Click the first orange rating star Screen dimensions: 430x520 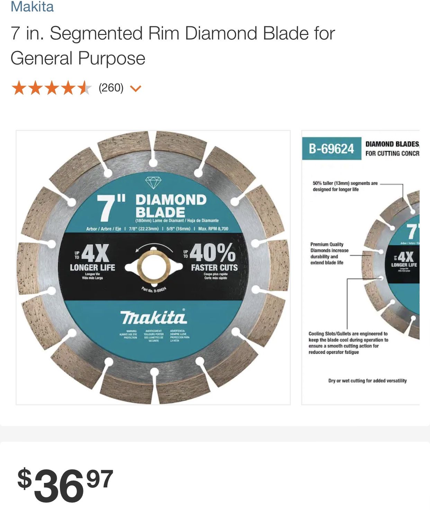(x=19, y=88)
